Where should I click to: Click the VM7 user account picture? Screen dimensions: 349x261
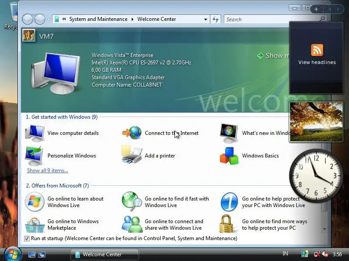pos(29,36)
